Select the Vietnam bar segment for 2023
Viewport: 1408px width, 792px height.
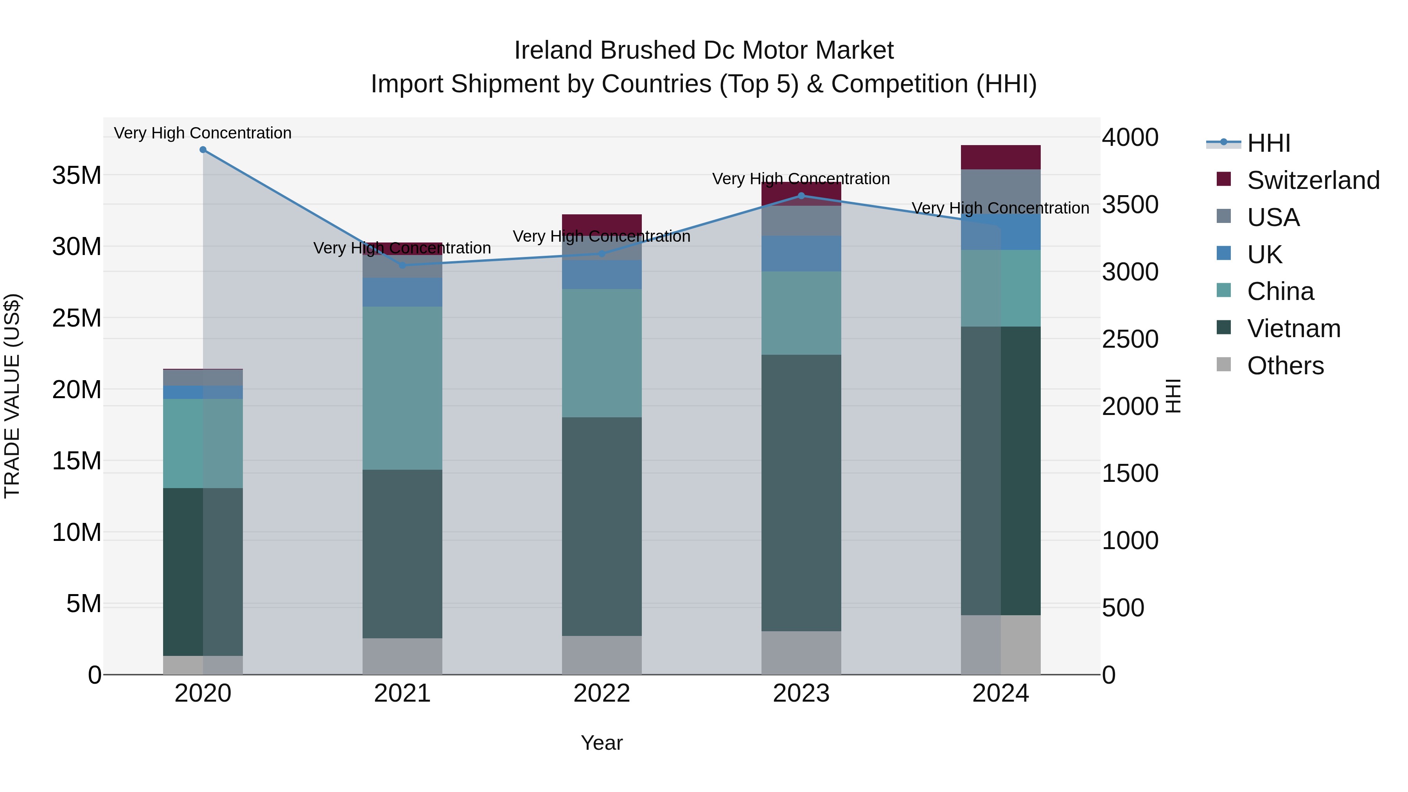coord(801,493)
